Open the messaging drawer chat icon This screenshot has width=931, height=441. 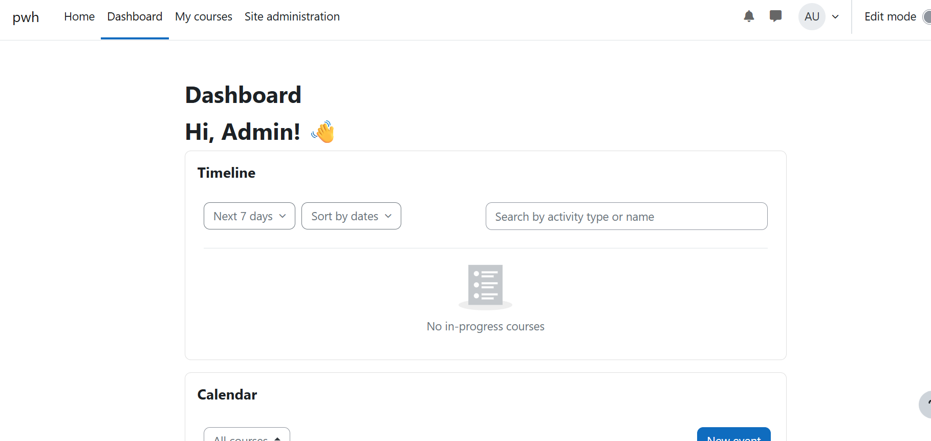pos(775,16)
